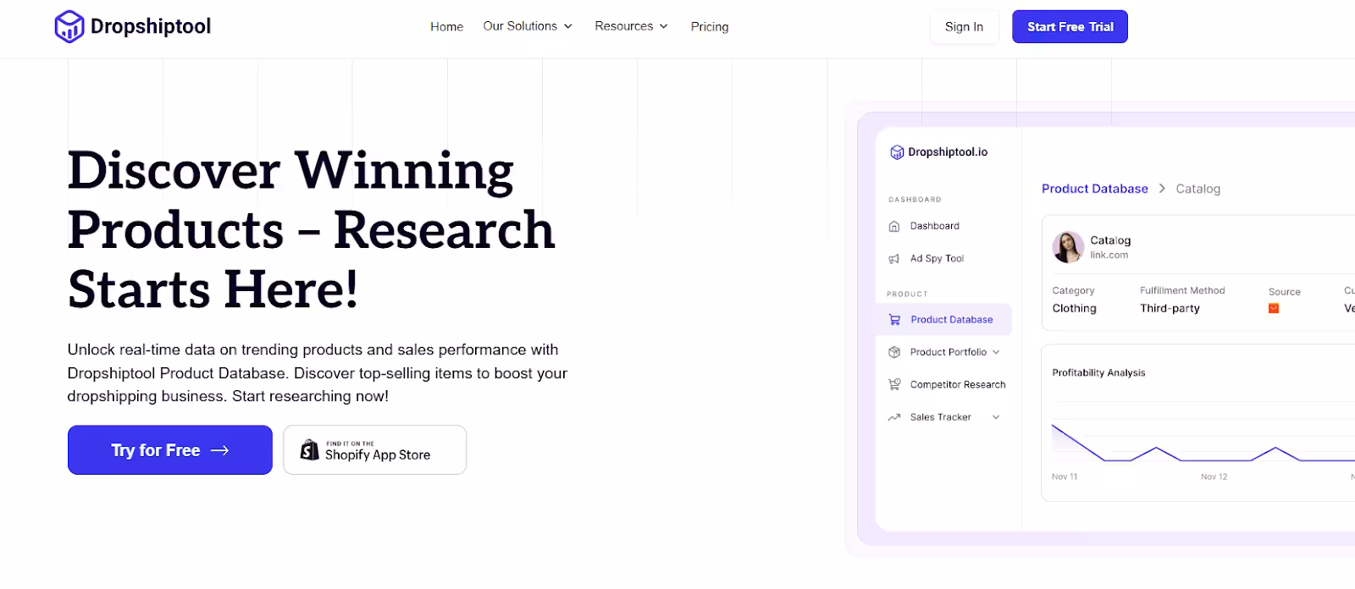Click the Product Portfolio box icon

click(x=894, y=352)
